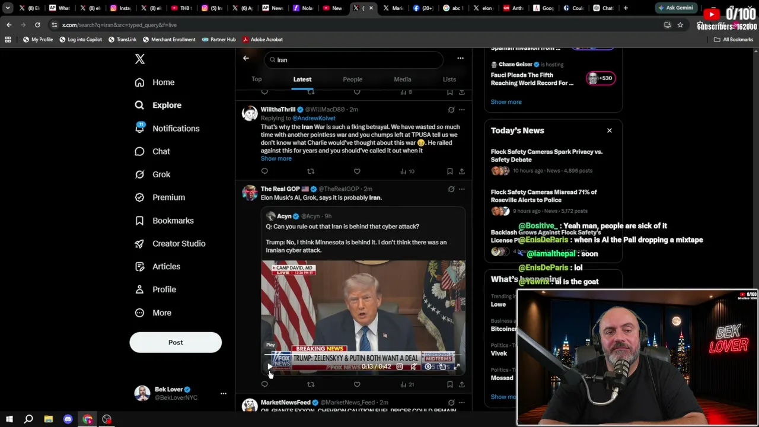Open account menu next to Bek Lover

point(224,393)
